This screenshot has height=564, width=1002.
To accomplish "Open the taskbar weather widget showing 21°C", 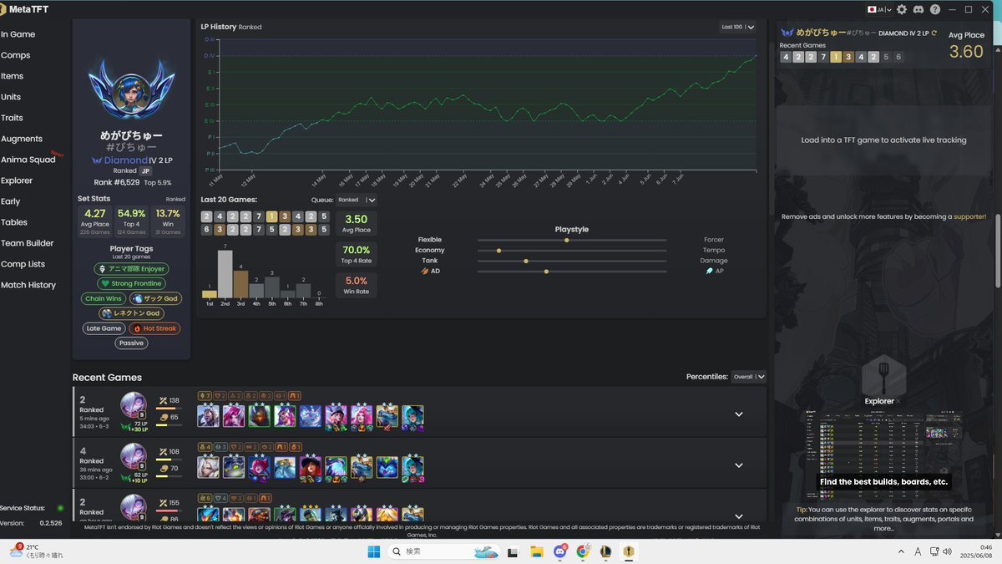I will coord(36,551).
